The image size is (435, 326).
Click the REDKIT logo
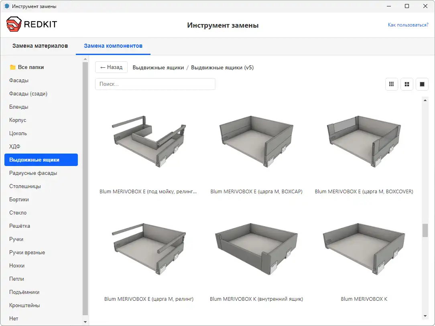32,24
